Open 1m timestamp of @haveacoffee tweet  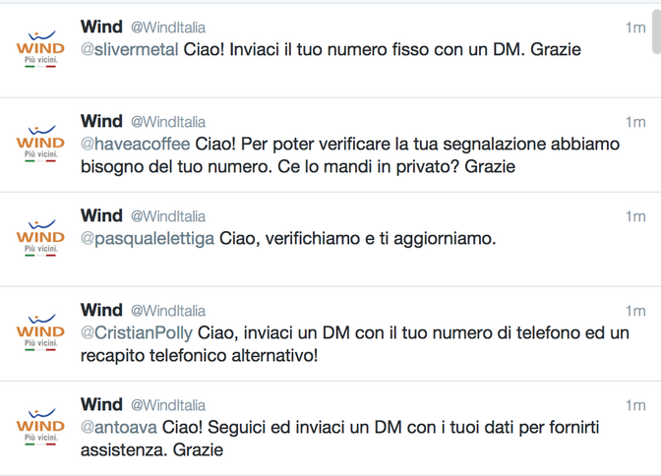634,122
